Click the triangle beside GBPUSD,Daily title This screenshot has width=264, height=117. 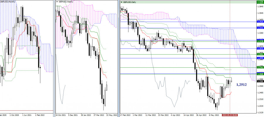point(122,2)
